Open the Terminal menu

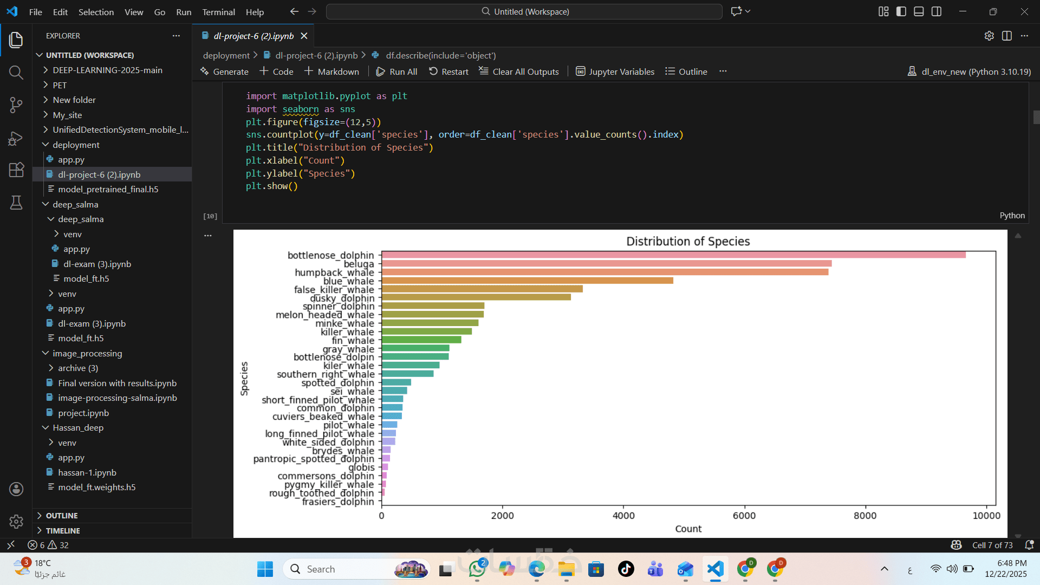point(218,12)
